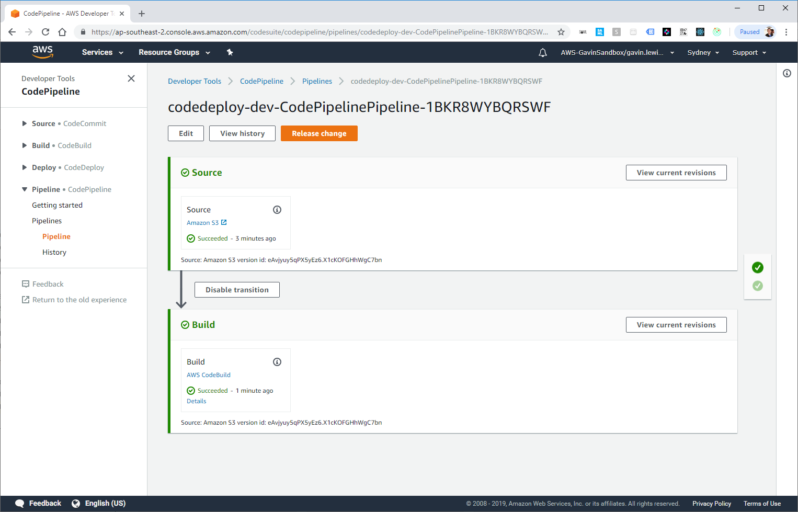Open the Amazon S3 external link
The width and height of the screenshot is (798, 512).
(x=207, y=223)
